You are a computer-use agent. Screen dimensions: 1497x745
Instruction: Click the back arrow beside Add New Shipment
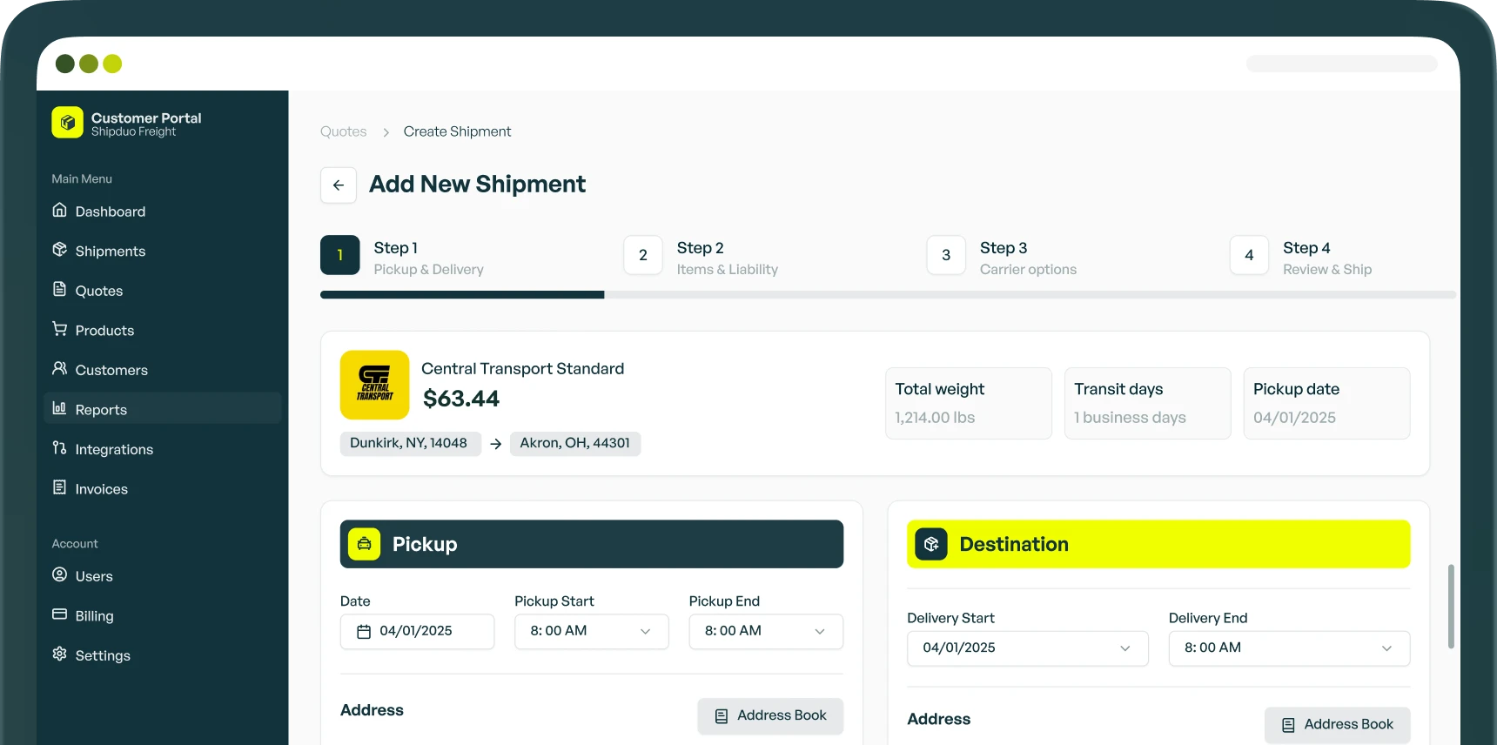(339, 185)
